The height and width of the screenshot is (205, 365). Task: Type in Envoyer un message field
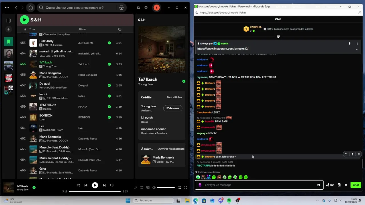point(259,185)
